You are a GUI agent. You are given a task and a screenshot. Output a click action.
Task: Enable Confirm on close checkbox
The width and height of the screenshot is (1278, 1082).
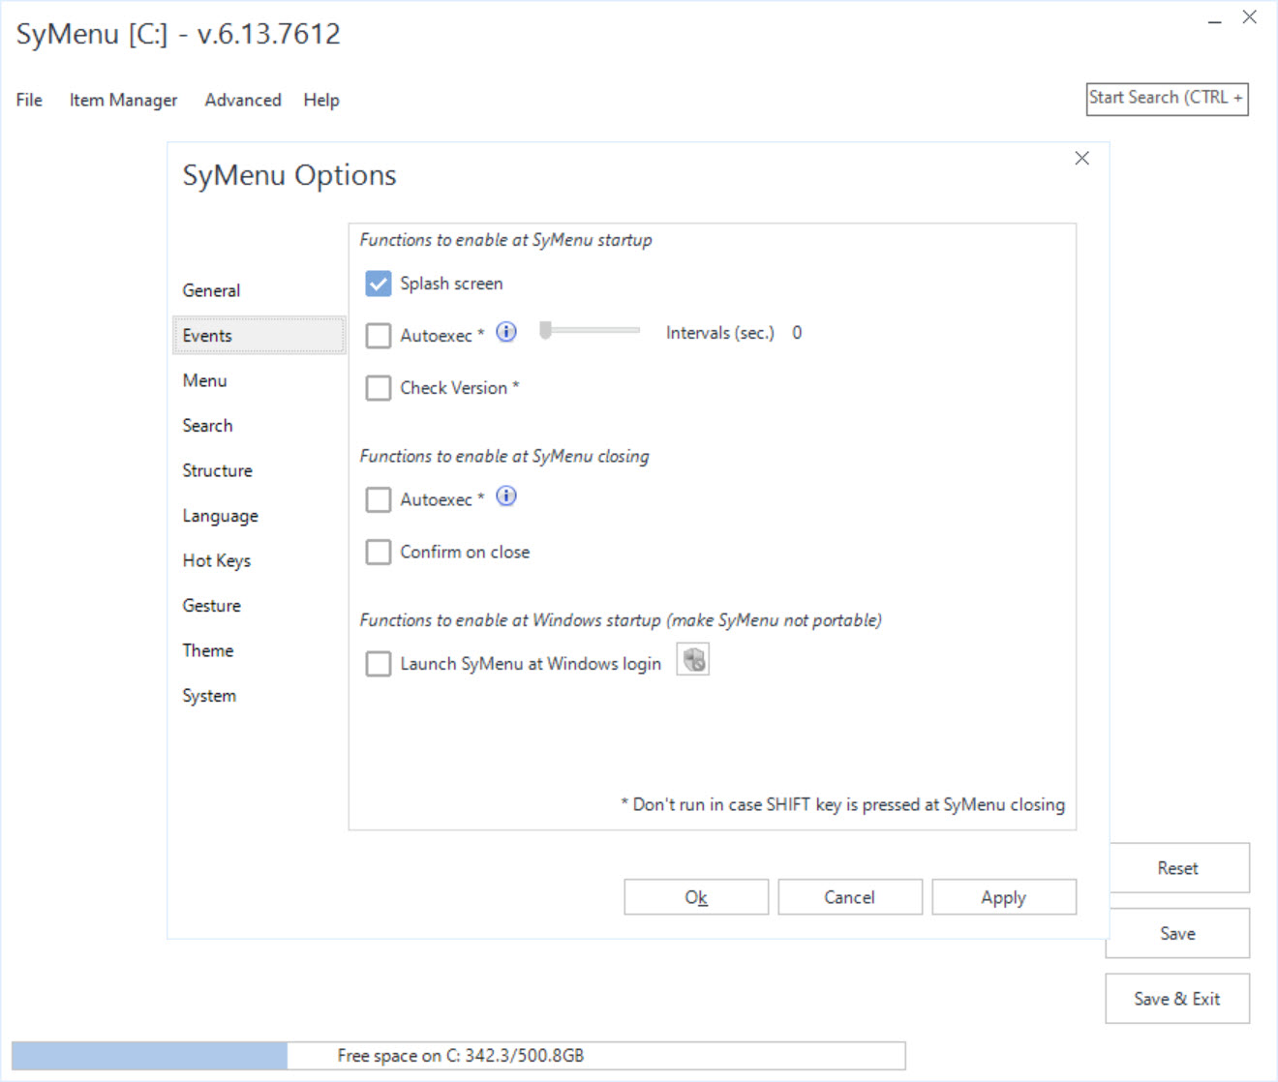(x=379, y=552)
